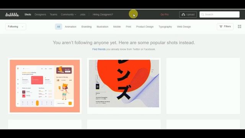The height and width of the screenshot is (138, 245).
Task: Open the Jobs page
Action: point(83,15)
